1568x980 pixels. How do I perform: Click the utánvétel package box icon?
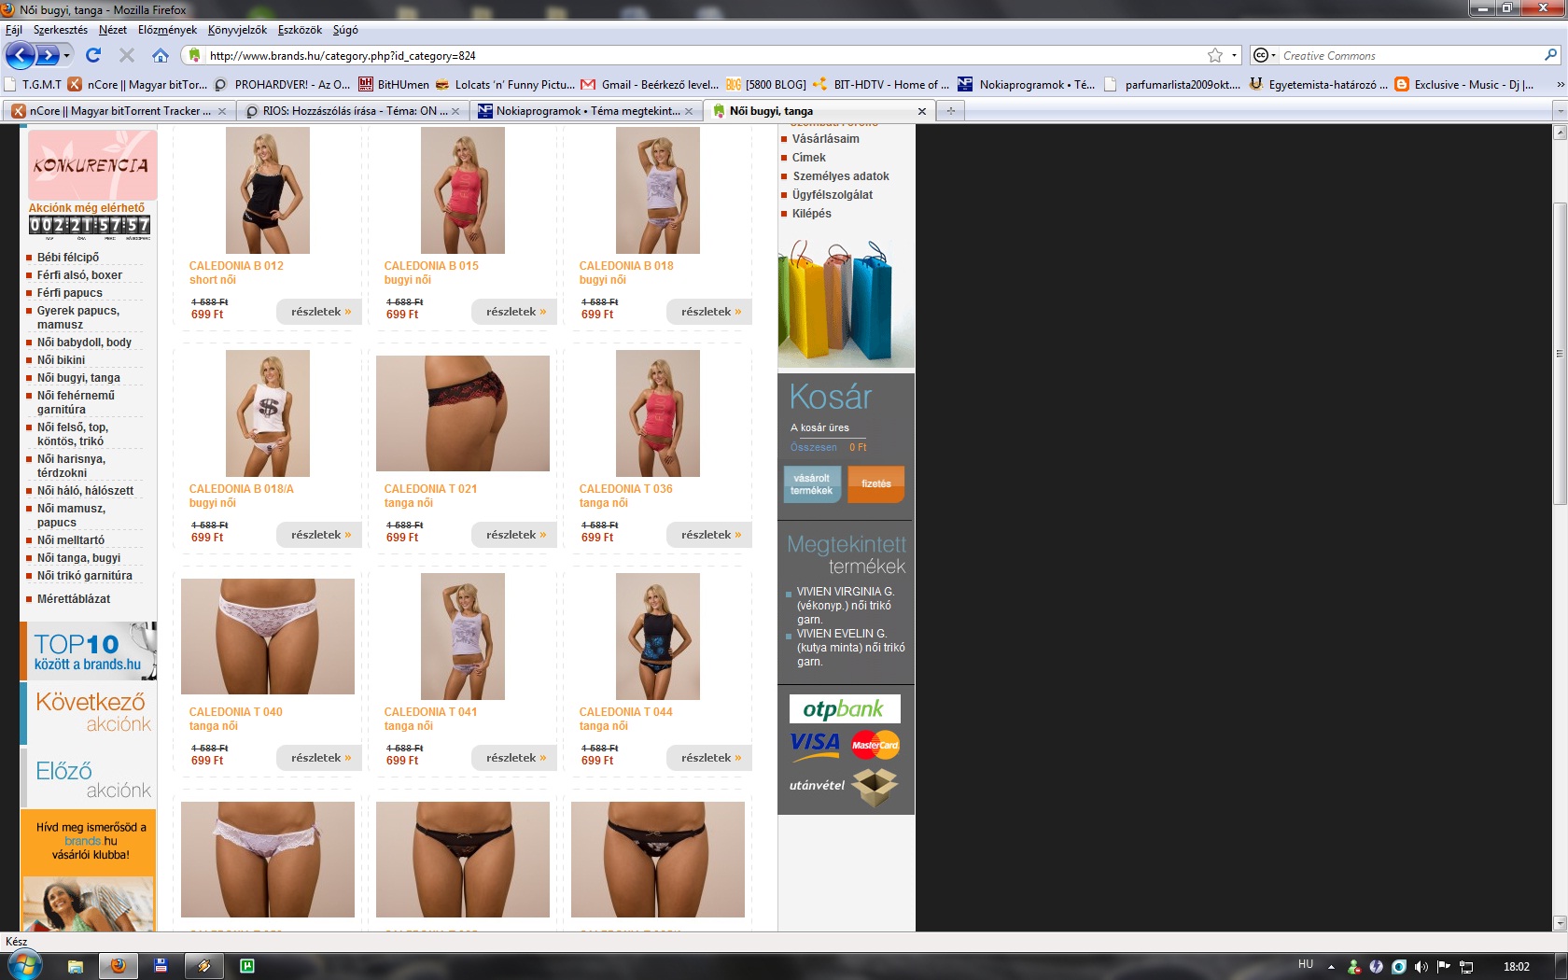[875, 787]
